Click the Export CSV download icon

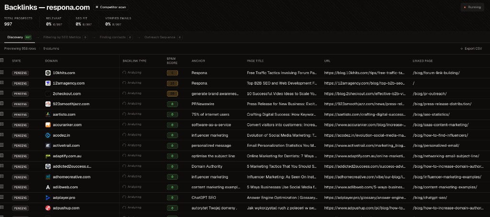tap(462, 49)
